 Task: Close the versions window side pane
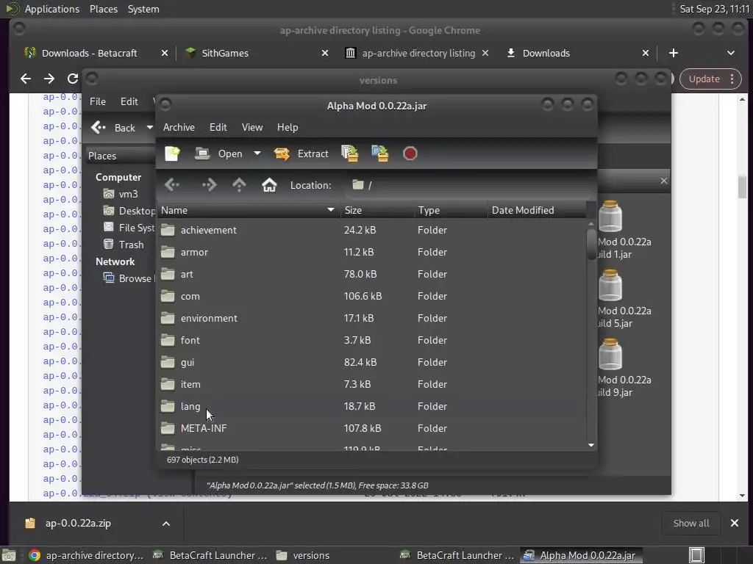tap(664, 181)
